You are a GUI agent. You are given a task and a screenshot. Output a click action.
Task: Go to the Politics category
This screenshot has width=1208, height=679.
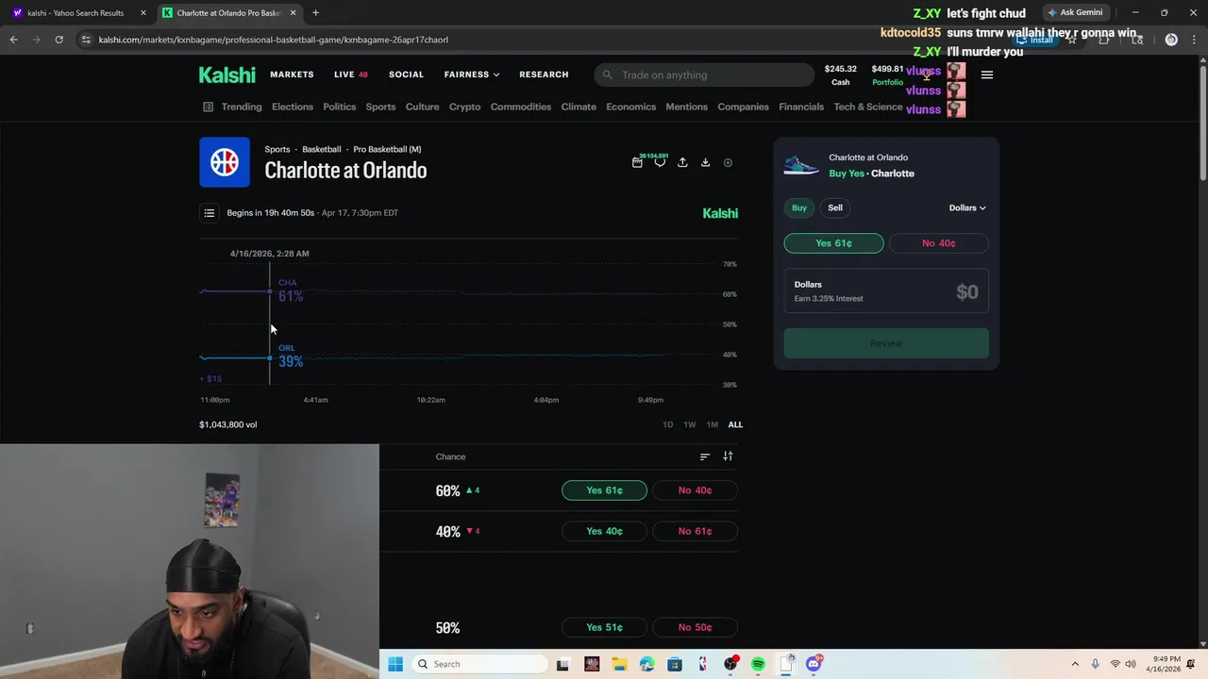point(340,107)
